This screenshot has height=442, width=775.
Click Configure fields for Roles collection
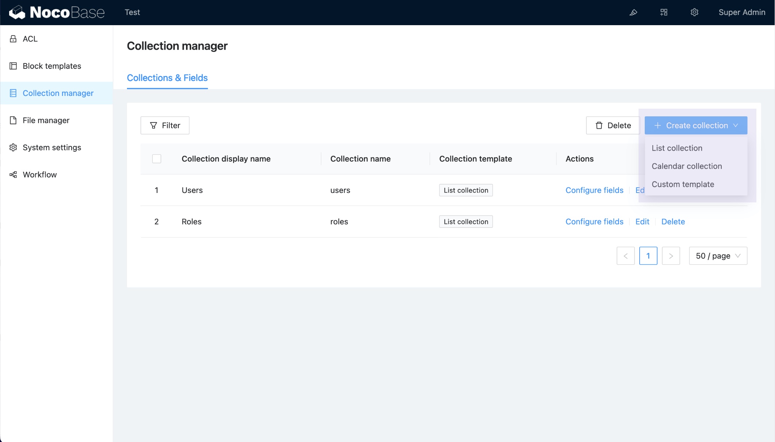click(594, 222)
